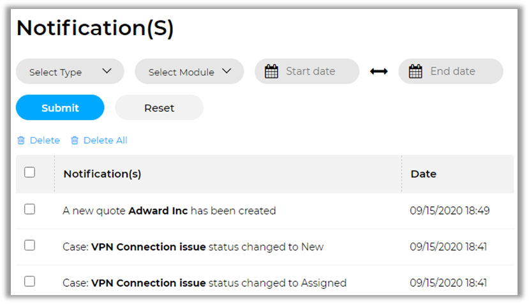The height and width of the screenshot is (304, 529).
Task: Click the chevron arrow in Select Type
Action: [x=107, y=71]
